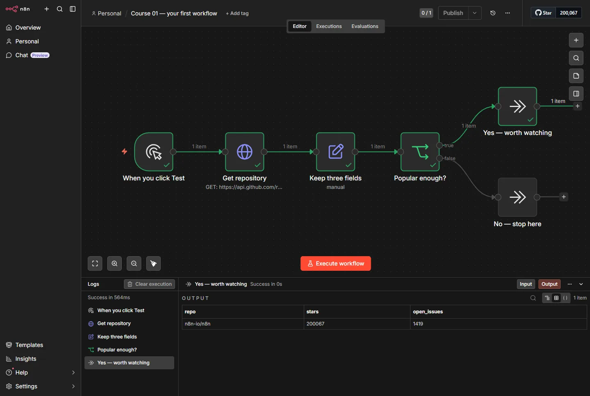590x396 pixels.
Task: Open the workflow three-dot menu in the header
Action: click(508, 13)
